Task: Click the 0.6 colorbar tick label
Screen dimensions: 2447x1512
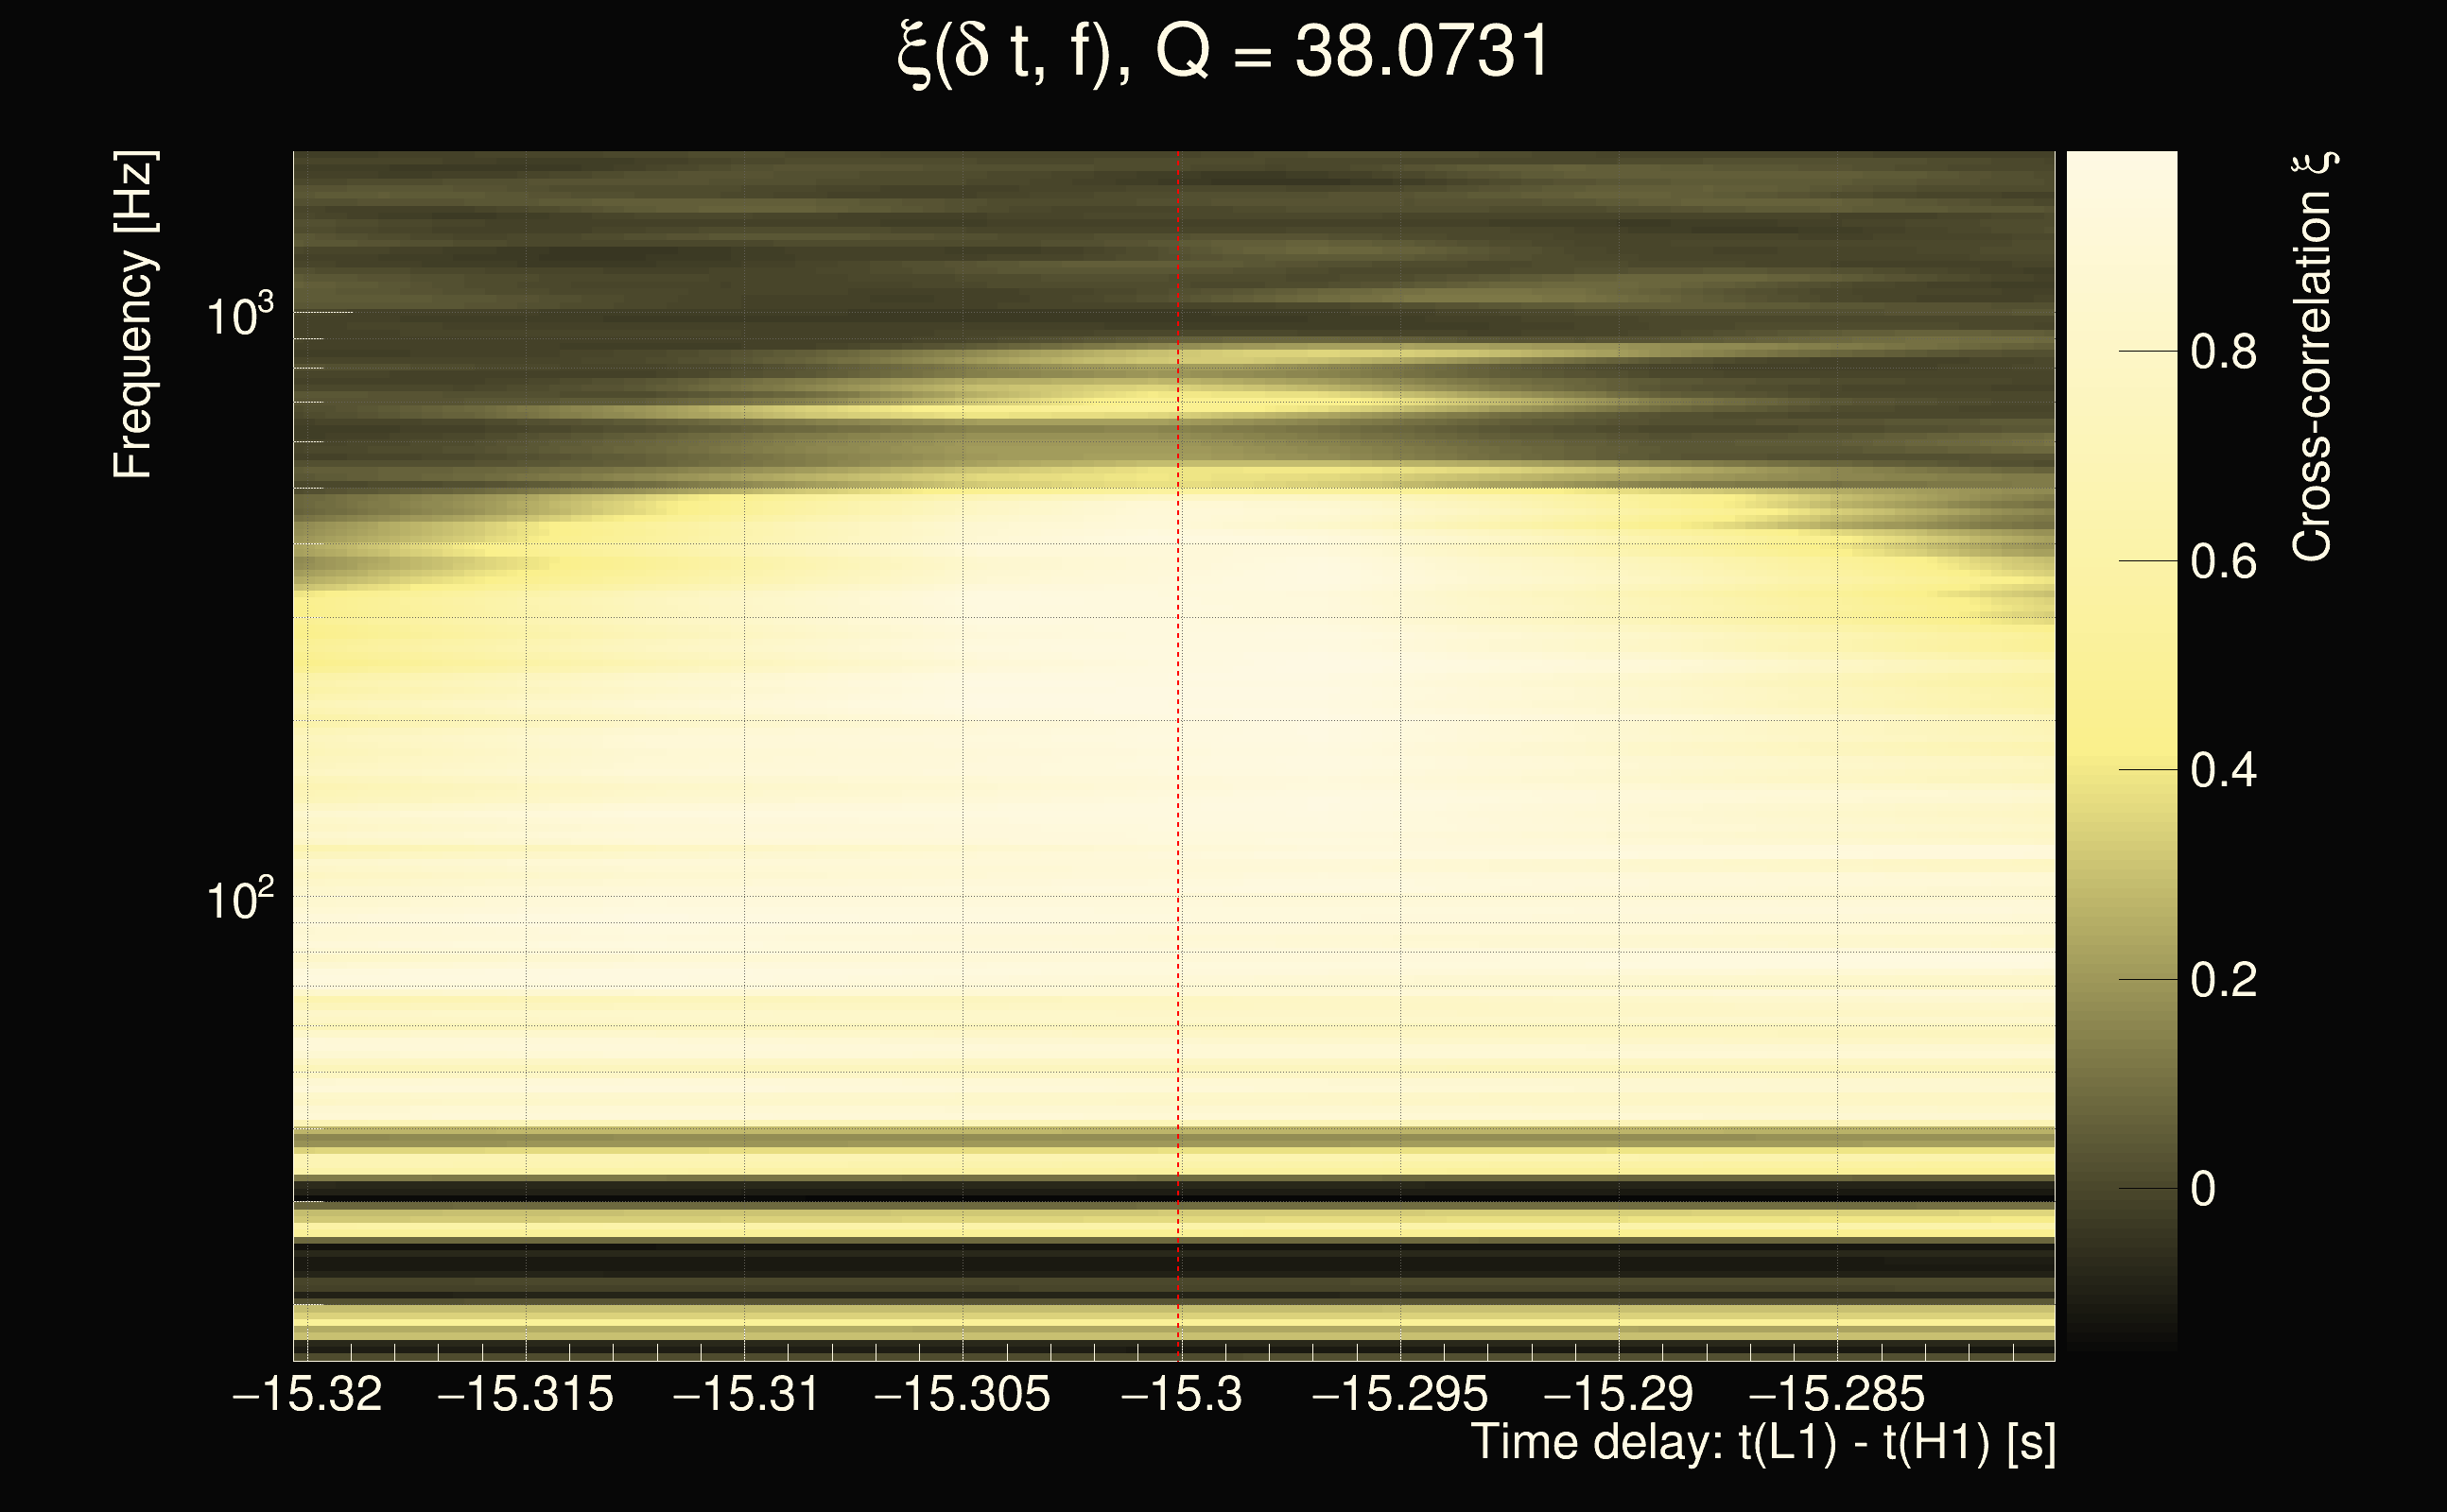Action: pyautogui.click(x=2223, y=562)
